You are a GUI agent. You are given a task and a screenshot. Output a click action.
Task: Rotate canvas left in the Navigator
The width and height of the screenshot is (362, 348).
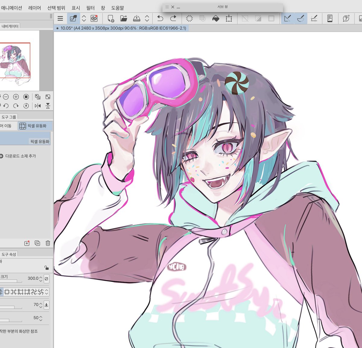[x=6, y=106]
